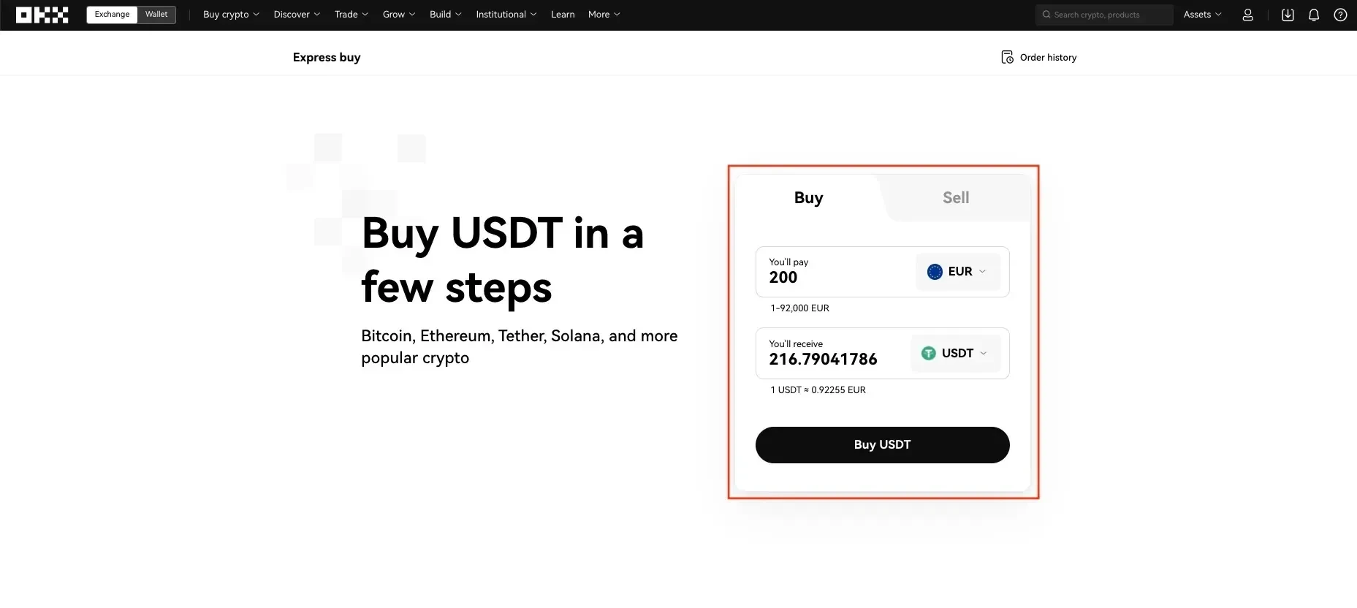This screenshot has height=608, width=1357.
Task: Click the search crypto products field
Action: pos(1103,15)
